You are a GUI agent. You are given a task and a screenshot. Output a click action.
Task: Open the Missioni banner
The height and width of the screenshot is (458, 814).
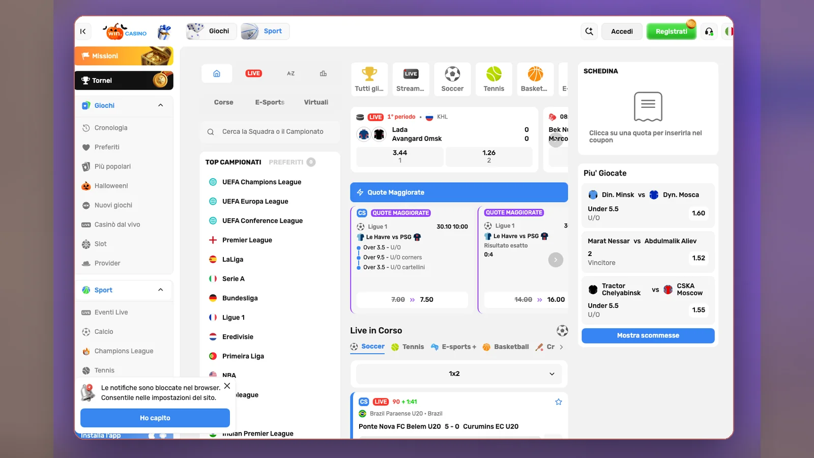click(124, 56)
